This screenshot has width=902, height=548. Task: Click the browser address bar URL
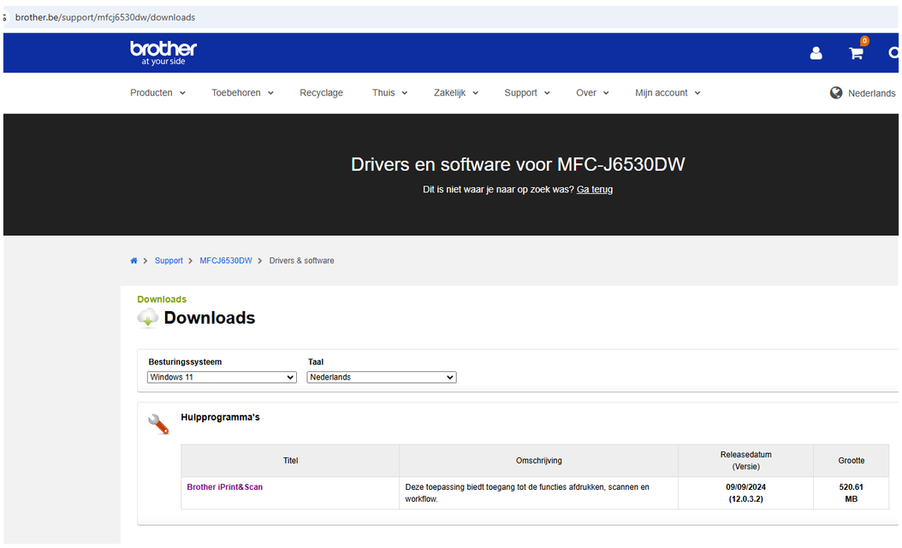(x=105, y=17)
